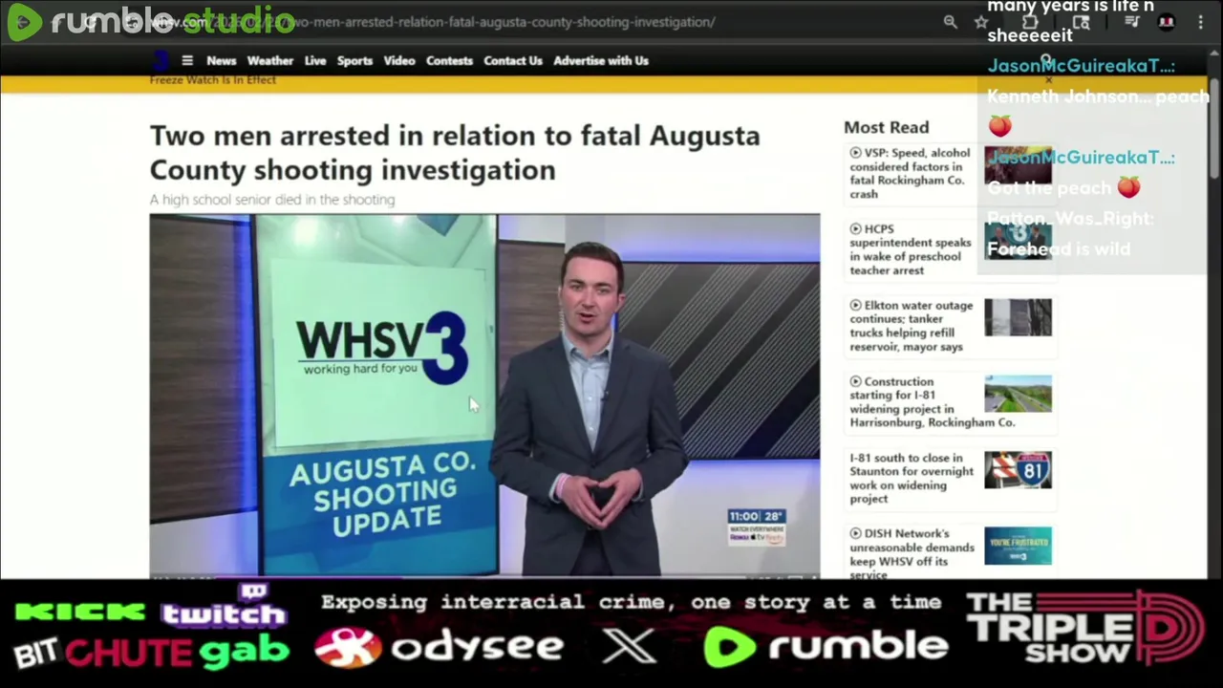Viewport: 1223px width, 688px height.
Task: Click the Elkton water outage thumbnail
Action: click(x=1018, y=317)
